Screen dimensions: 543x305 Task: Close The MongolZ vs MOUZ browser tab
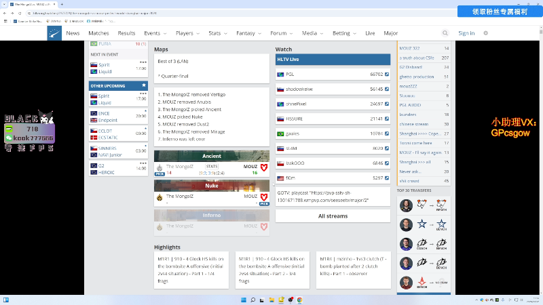54,5
